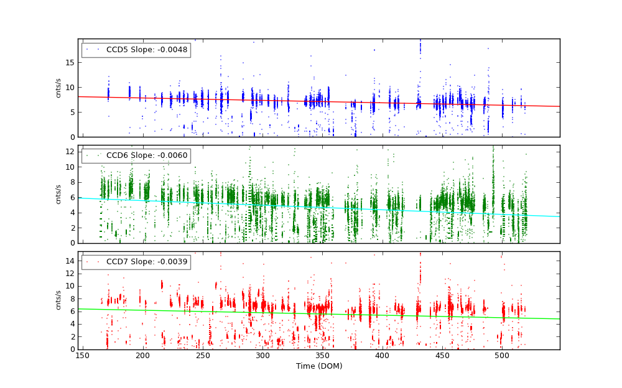
Task: Click the red marker in CCD7 legend
Action: click(93, 262)
